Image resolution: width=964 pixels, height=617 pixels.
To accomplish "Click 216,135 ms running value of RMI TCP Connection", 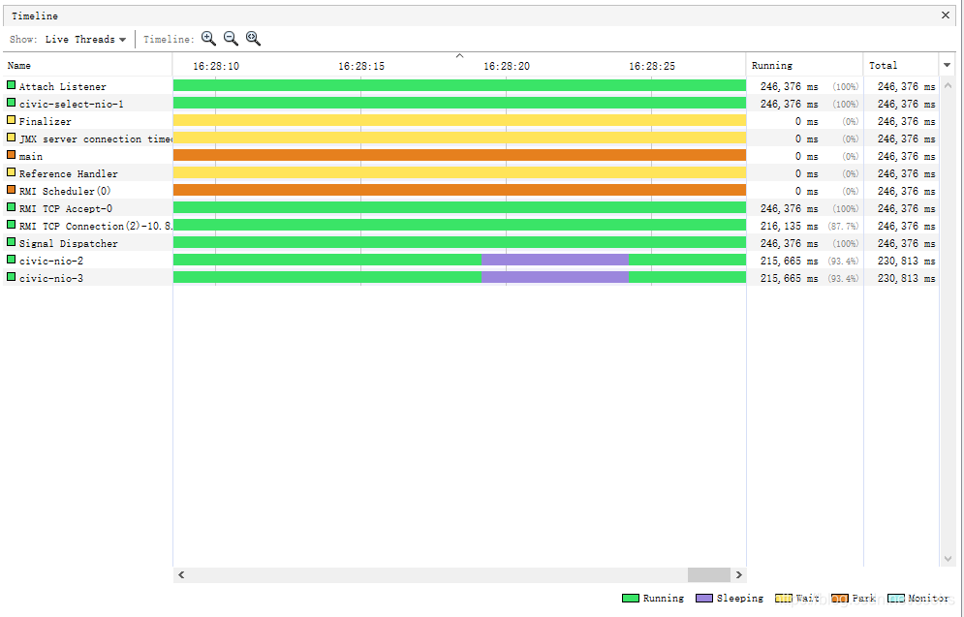I will tap(789, 226).
